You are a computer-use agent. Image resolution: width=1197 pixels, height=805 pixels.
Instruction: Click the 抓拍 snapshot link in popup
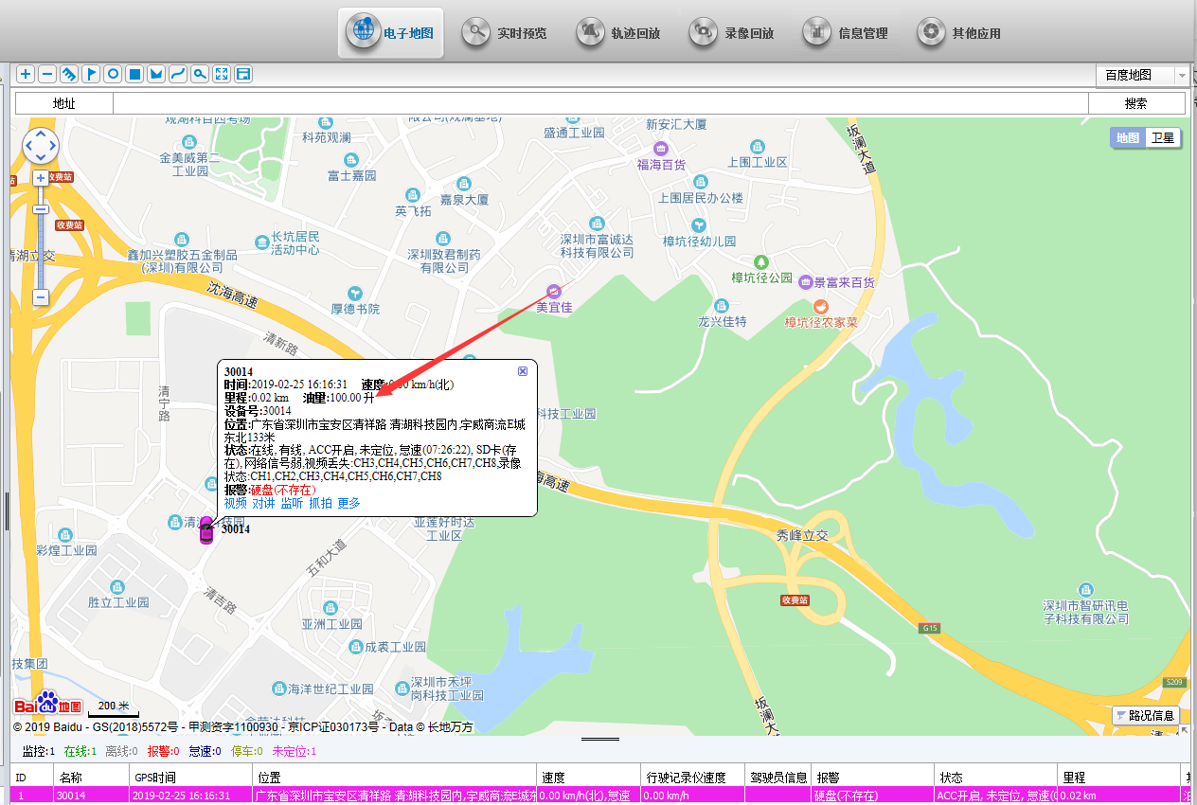320,503
